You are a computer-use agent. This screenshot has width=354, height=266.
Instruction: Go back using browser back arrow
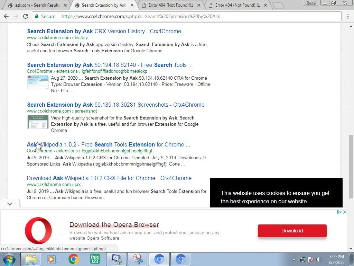point(6,16)
